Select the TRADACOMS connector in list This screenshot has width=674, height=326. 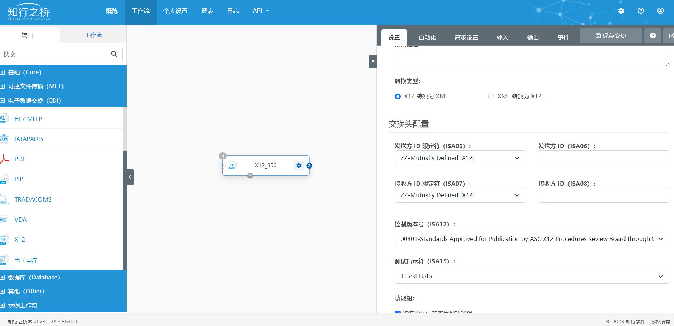[x=33, y=199]
